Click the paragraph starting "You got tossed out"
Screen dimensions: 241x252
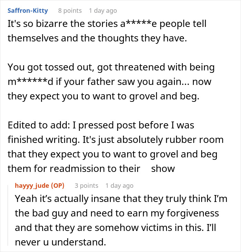pos(111,82)
